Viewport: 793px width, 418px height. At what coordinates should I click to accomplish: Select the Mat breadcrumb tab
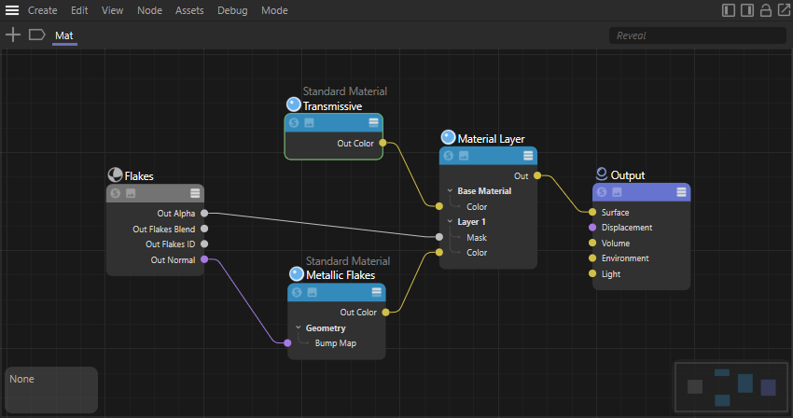(64, 35)
